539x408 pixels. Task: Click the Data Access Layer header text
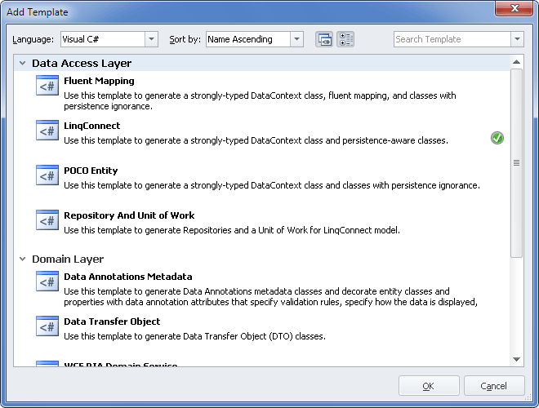click(x=82, y=64)
